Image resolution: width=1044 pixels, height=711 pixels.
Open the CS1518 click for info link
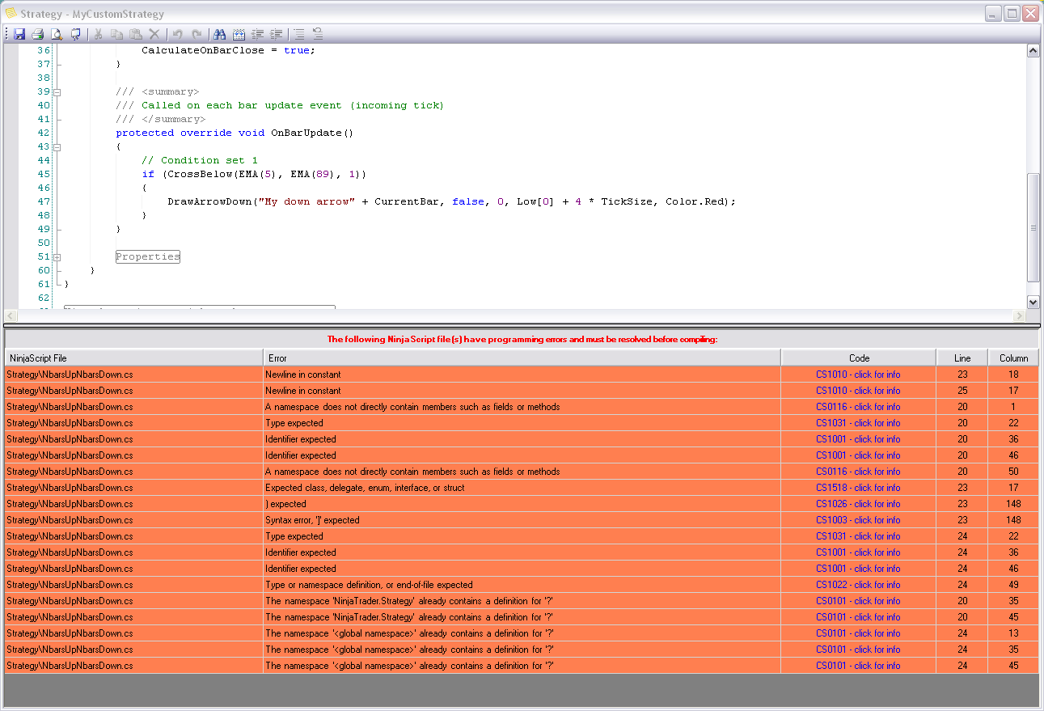point(858,488)
